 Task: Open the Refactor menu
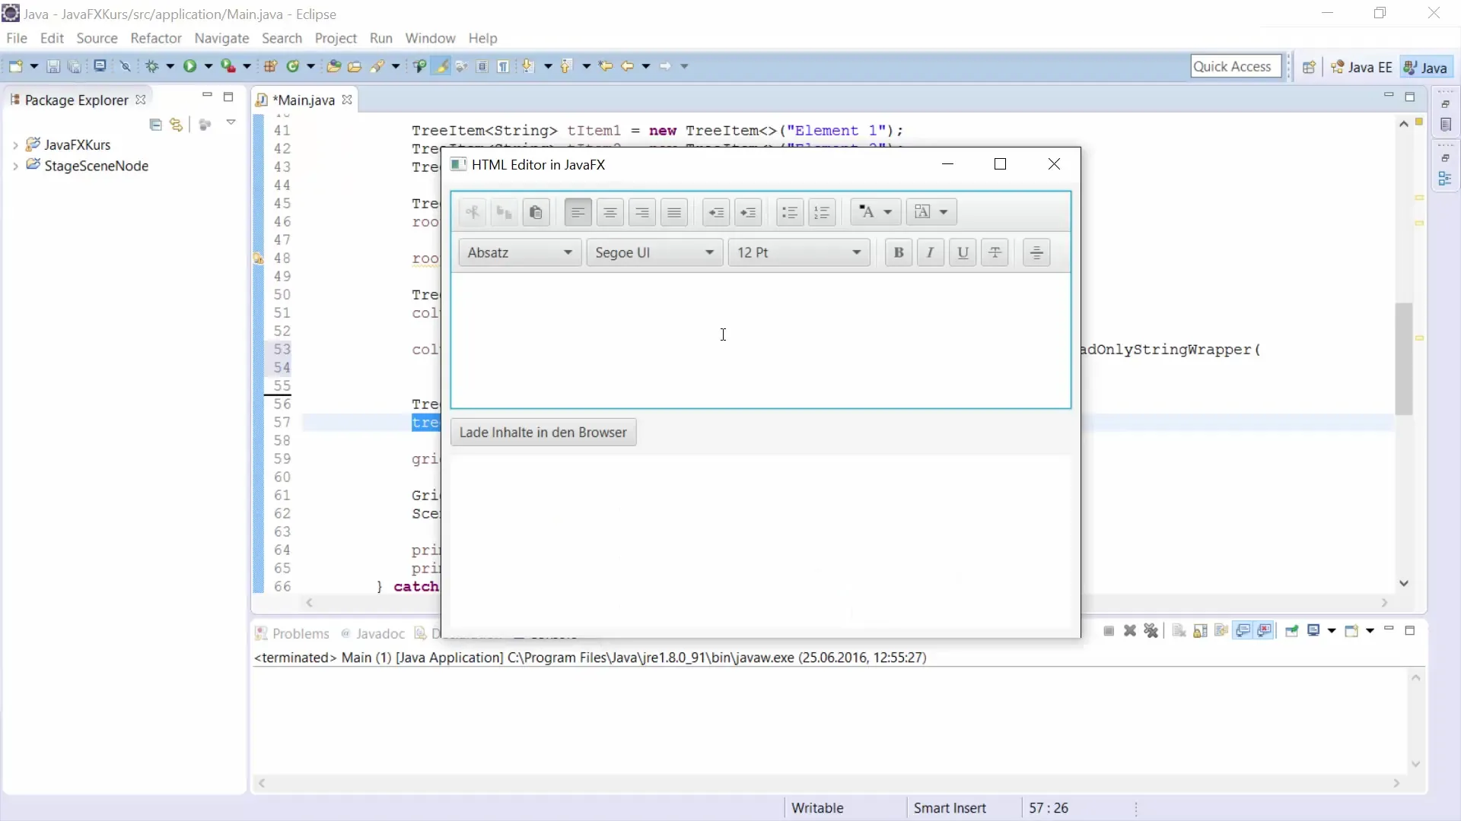click(156, 38)
